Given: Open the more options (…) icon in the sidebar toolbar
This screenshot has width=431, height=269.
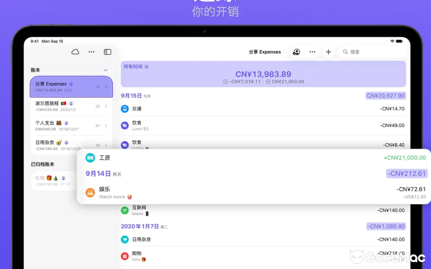Looking at the screenshot, I should [91, 52].
